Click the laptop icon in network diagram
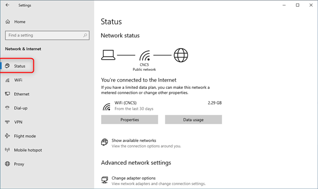Viewport: 318px width, 189px height. (108, 55)
